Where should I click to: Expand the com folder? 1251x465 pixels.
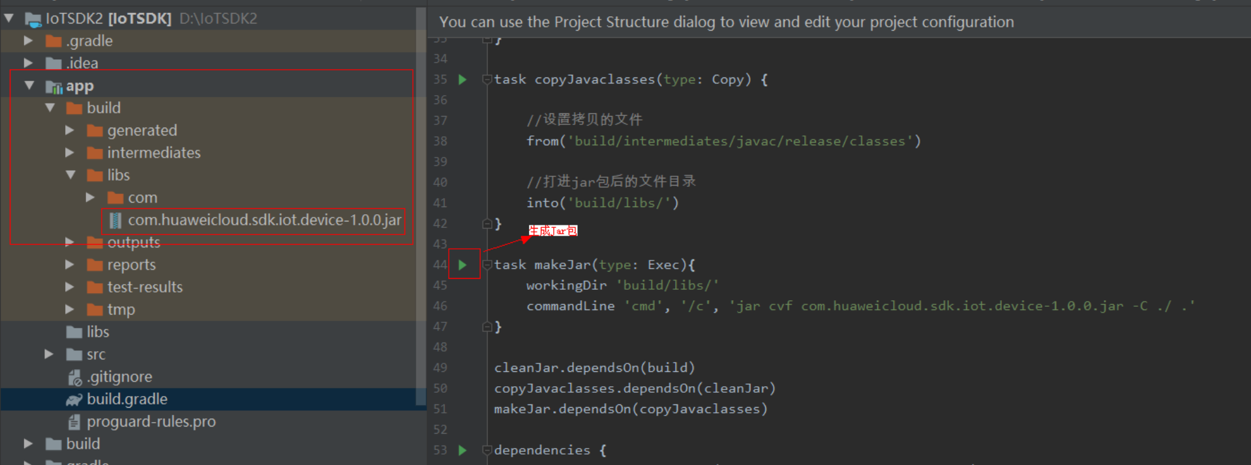[91, 197]
